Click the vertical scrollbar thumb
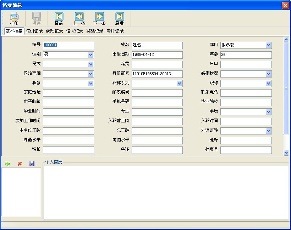Image resolution: width=291 pixels, height=230 pixels. (x=286, y=89)
